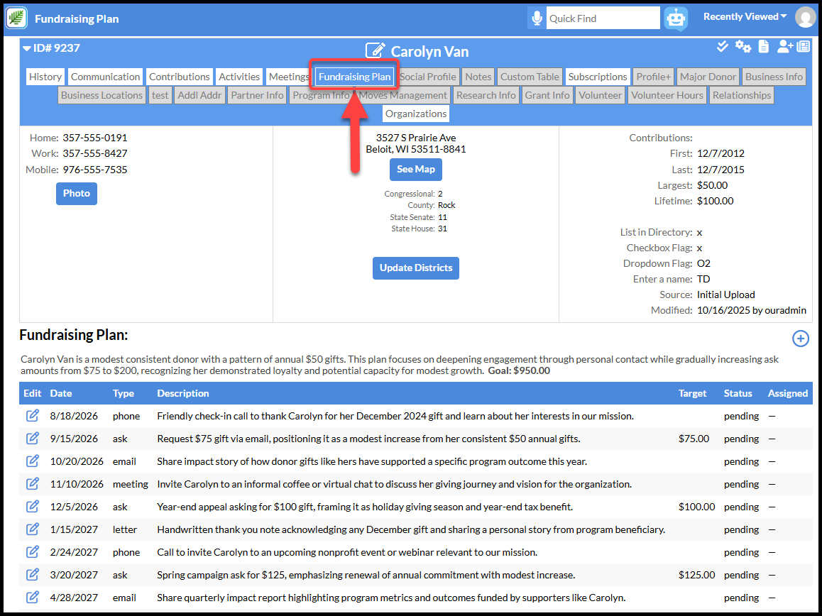Switch to the Notes tab
822x616 pixels.
pos(478,77)
